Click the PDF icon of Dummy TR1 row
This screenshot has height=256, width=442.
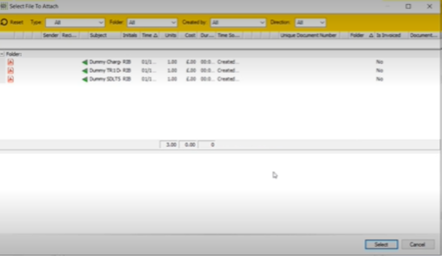tap(11, 70)
